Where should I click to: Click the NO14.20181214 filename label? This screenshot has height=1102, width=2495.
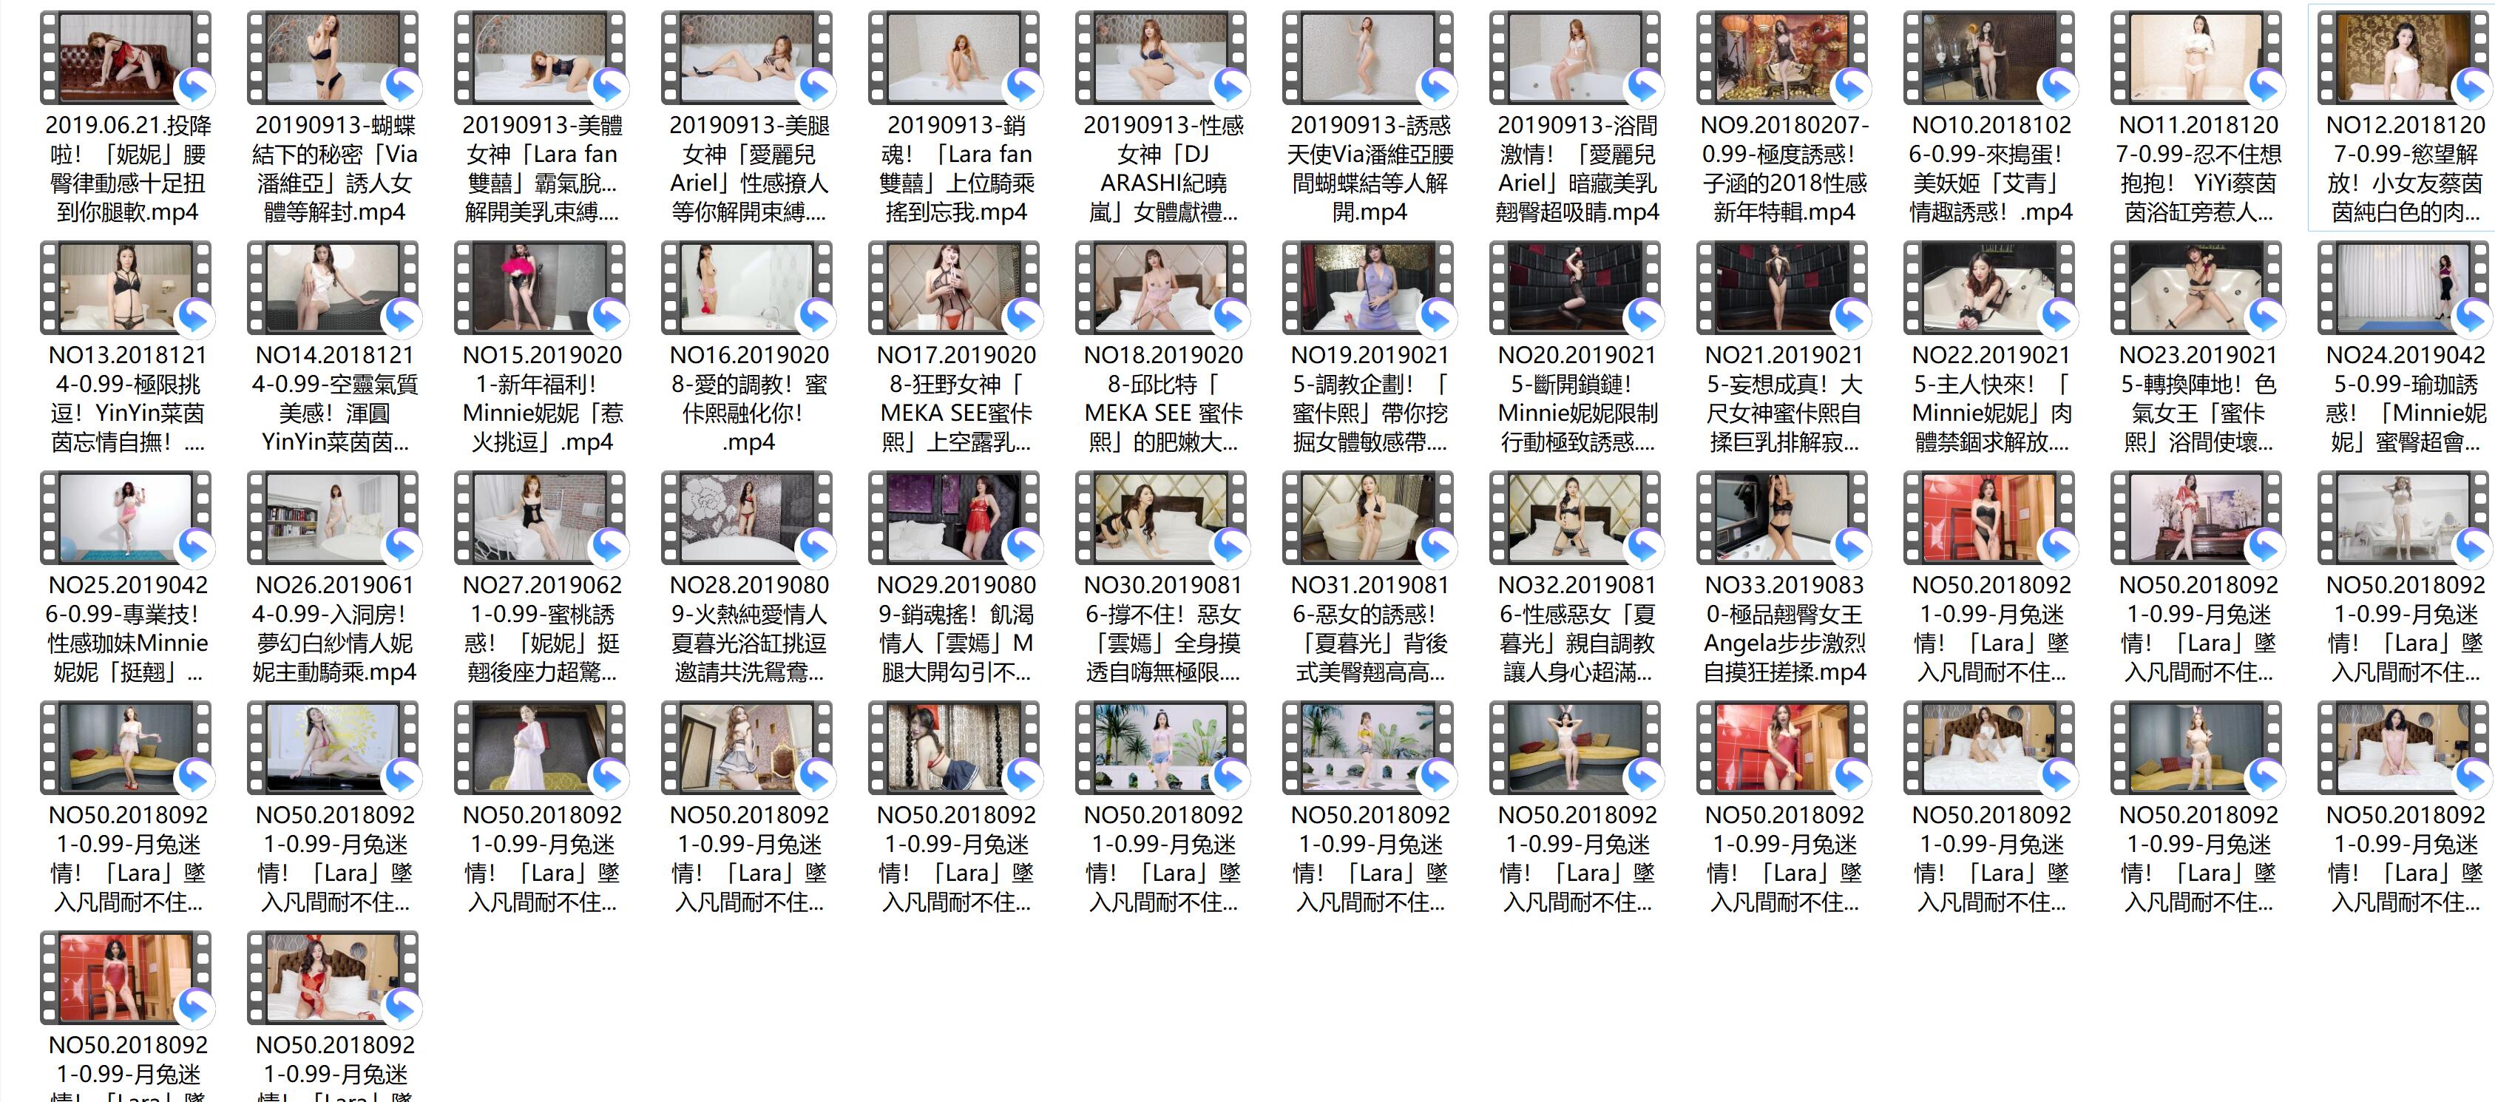pyautogui.click(x=334, y=399)
